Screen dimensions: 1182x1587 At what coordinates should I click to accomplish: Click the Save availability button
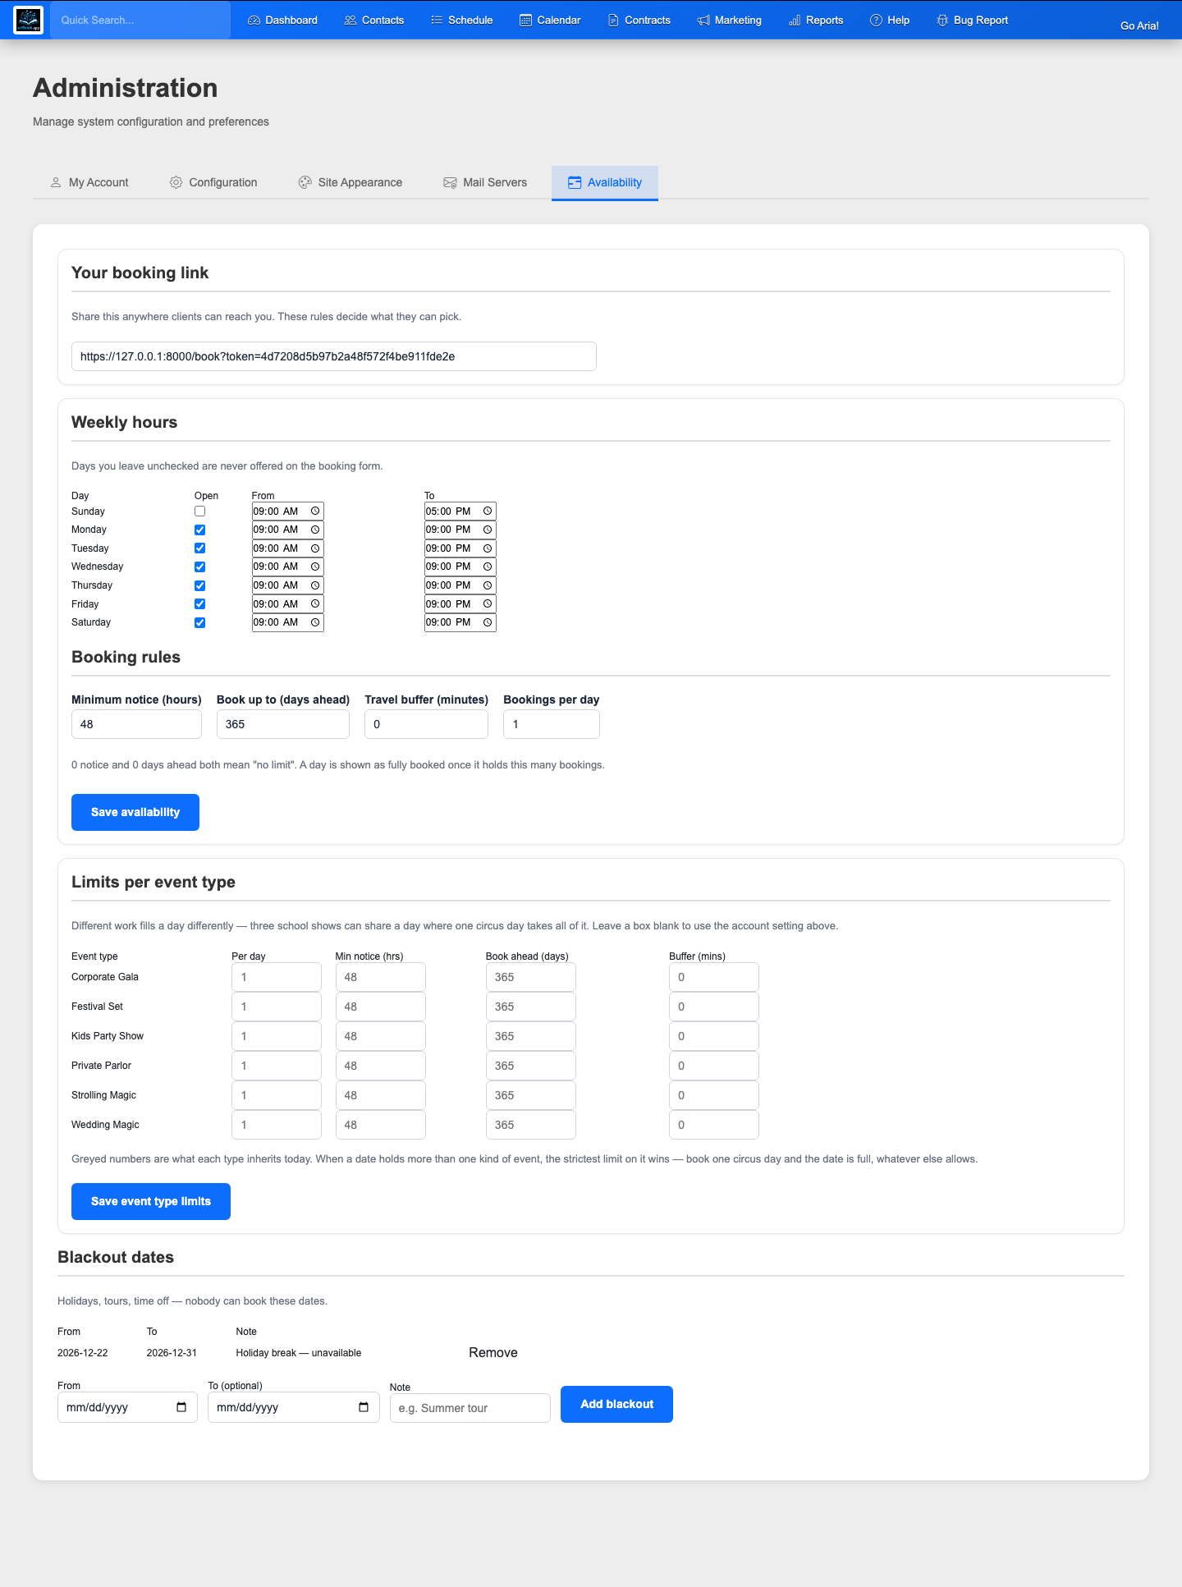[x=135, y=812]
